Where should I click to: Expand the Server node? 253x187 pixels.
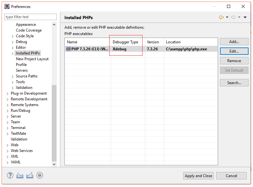7,117
